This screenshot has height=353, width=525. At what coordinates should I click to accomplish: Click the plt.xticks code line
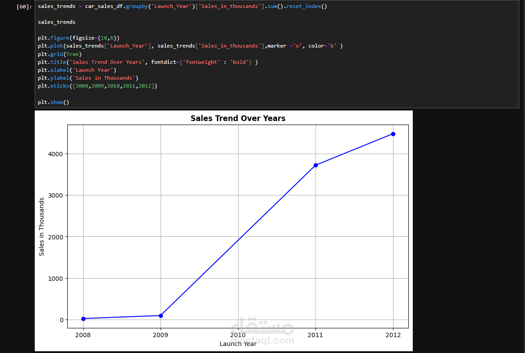97,86
